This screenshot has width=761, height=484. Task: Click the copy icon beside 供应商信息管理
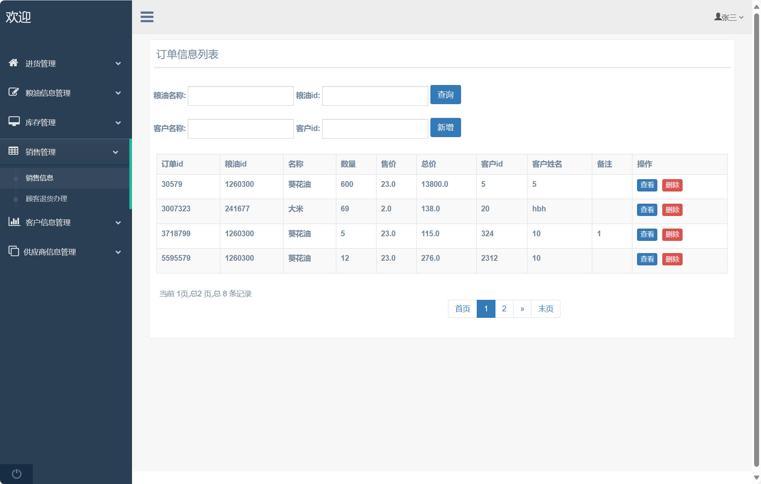click(x=13, y=251)
